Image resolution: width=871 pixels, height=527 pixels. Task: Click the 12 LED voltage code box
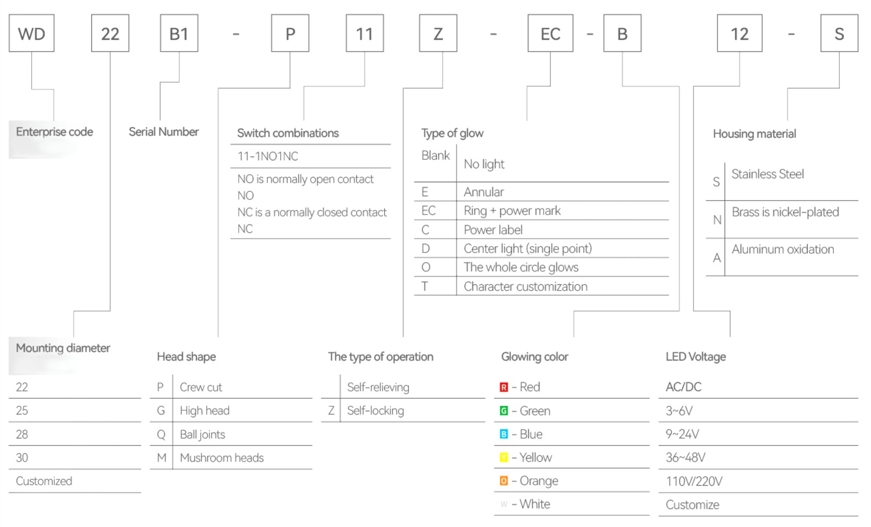[739, 34]
